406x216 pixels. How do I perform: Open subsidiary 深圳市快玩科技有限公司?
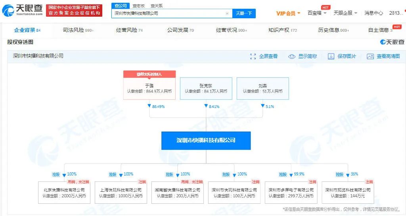pos(234,193)
